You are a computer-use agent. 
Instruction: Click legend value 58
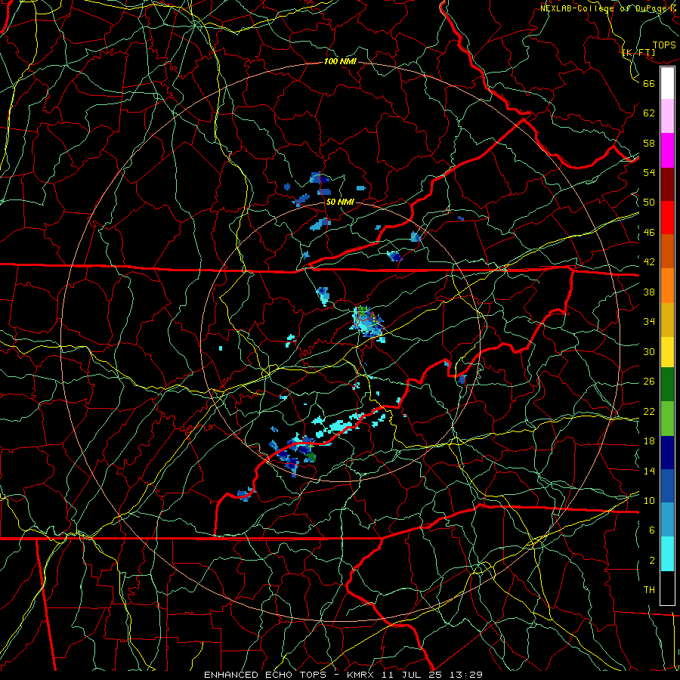[x=649, y=143]
